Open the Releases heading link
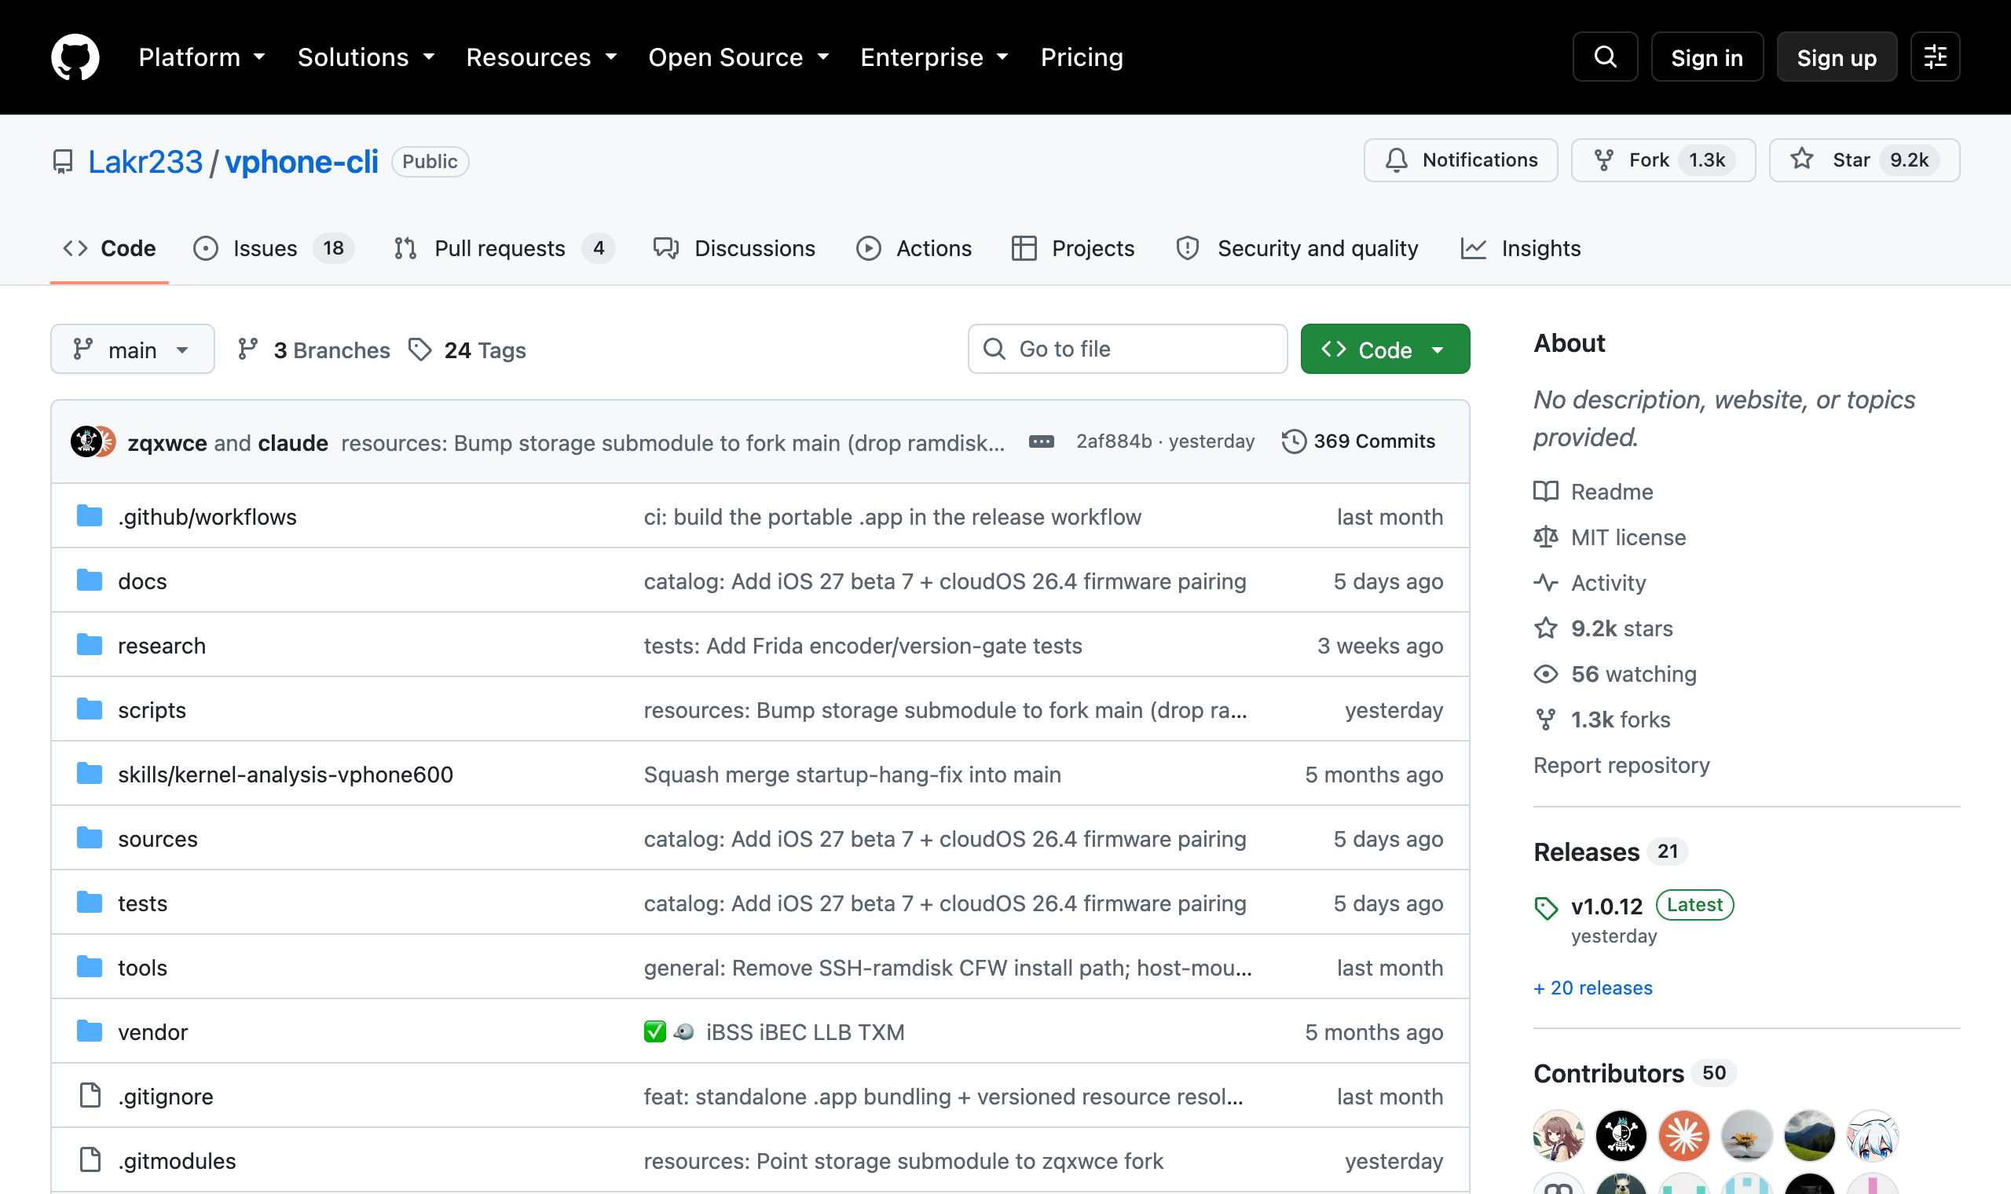The image size is (2011, 1194). 1586,852
